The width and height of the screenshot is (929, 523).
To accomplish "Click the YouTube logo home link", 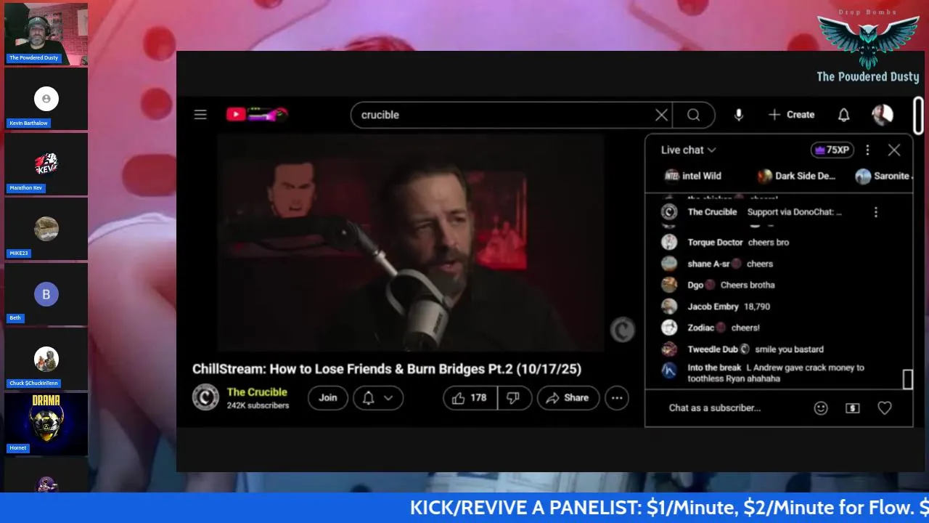I will (x=257, y=114).
